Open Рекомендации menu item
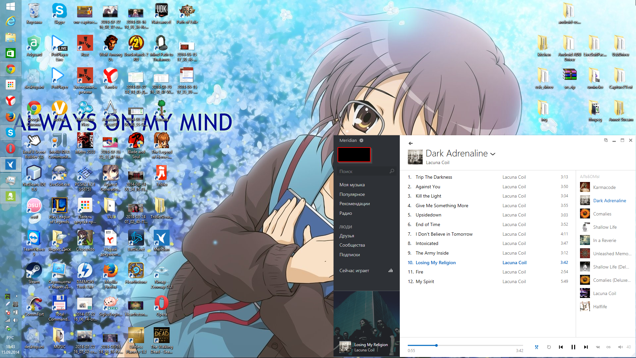This screenshot has height=358, width=636. tap(354, 204)
